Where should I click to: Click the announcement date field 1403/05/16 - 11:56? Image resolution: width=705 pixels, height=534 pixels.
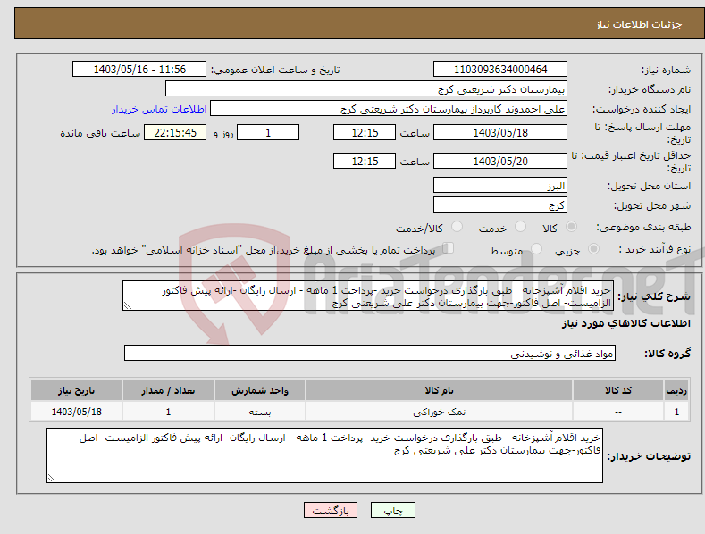point(138,70)
